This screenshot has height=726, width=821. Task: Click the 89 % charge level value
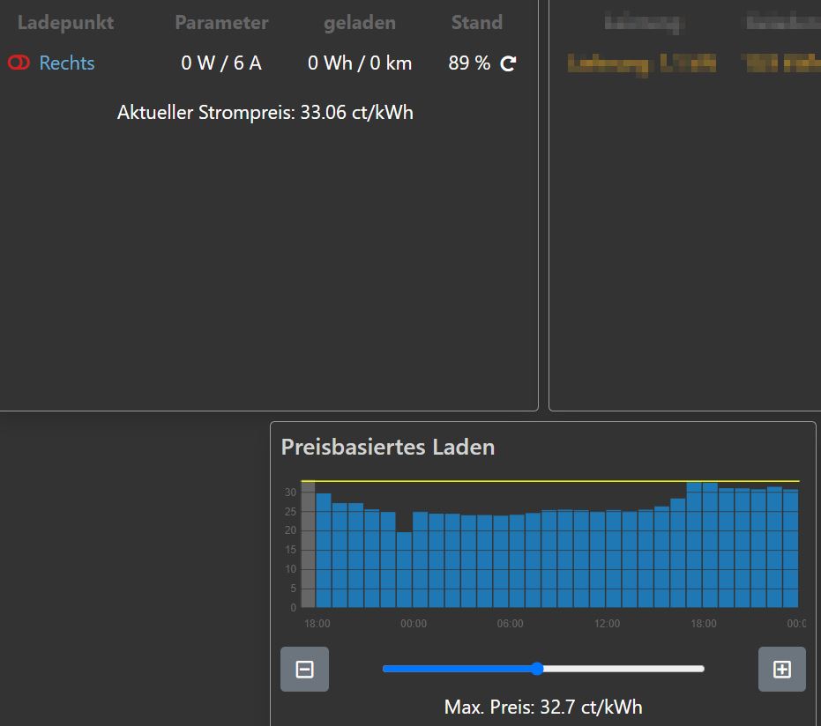tap(468, 63)
